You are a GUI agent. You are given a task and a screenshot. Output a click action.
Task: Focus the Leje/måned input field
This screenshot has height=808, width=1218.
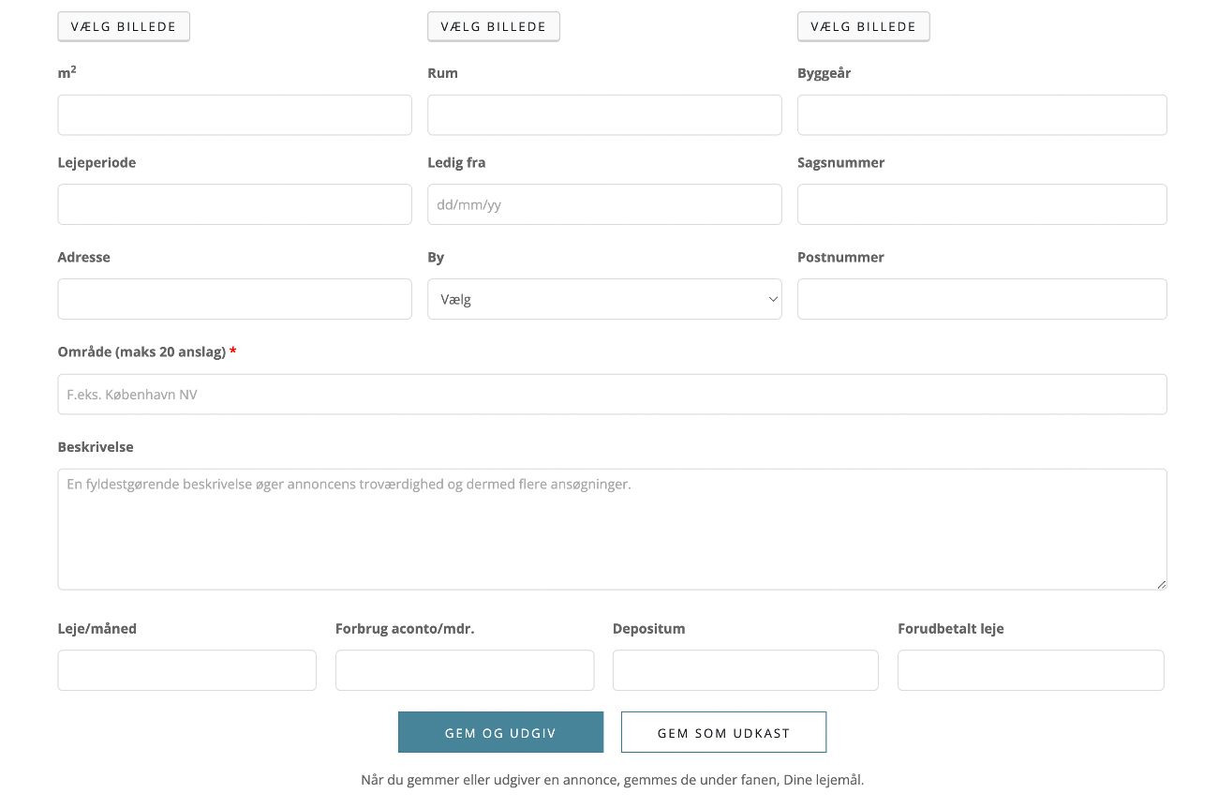pos(186,670)
